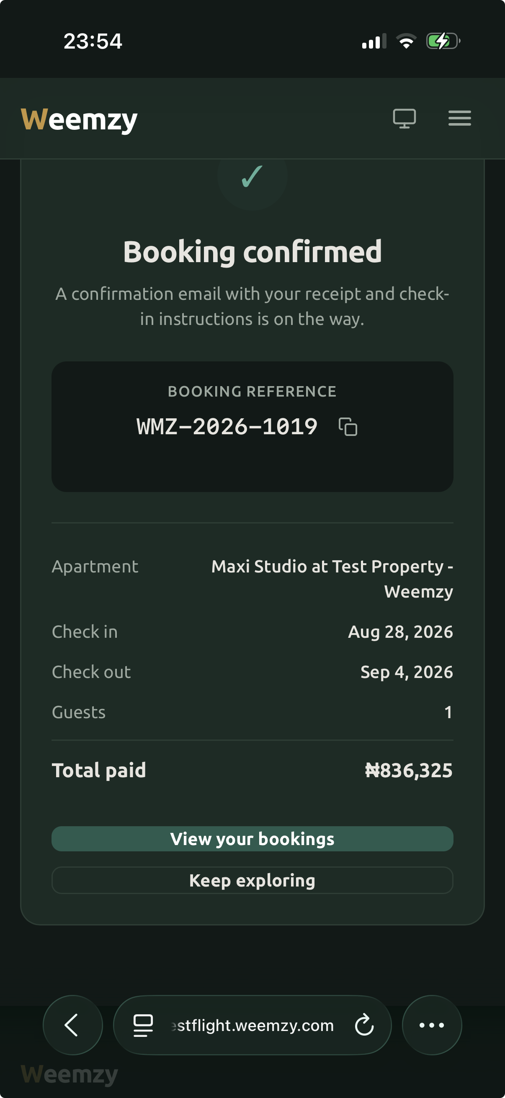Tap the battery charging status icon
Viewport: 505px width, 1098px height.
click(443, 41)
